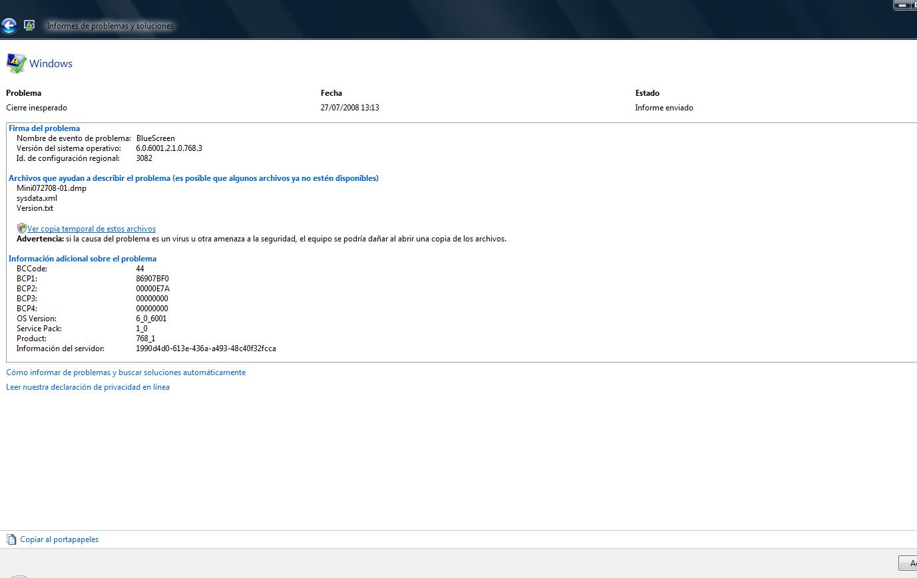Open 'Cómo informar de problemas y buscar soluciones' link
The image size is (917, 578).
tap(126, 372)
